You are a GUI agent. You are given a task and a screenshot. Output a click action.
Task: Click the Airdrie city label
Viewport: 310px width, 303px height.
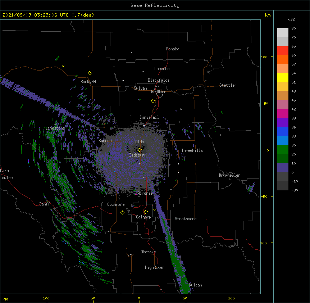tap(145, 193)
